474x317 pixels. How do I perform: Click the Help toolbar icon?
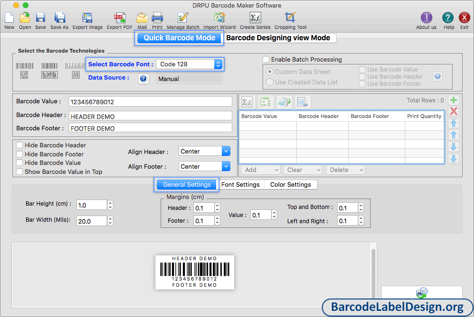click(448, 18)
